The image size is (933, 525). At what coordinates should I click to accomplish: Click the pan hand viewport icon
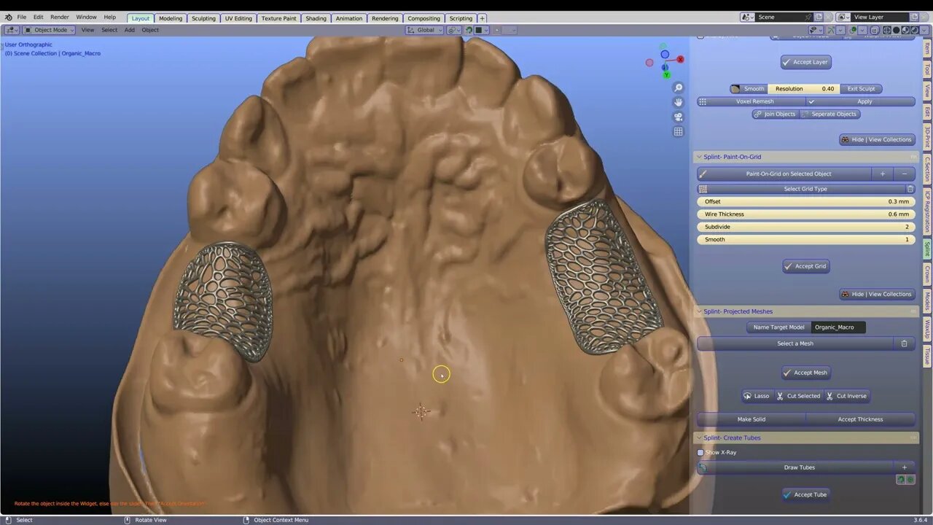pos(678,102)
